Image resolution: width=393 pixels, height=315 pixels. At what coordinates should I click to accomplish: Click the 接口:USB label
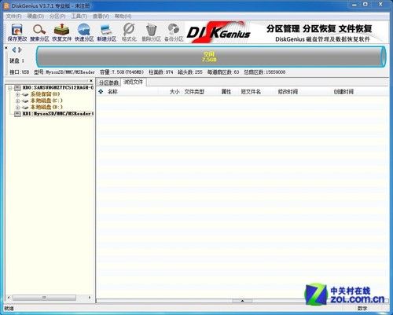19,72
